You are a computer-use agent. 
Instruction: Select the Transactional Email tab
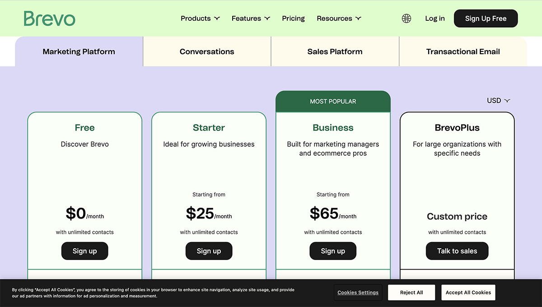tap(463, 51)
